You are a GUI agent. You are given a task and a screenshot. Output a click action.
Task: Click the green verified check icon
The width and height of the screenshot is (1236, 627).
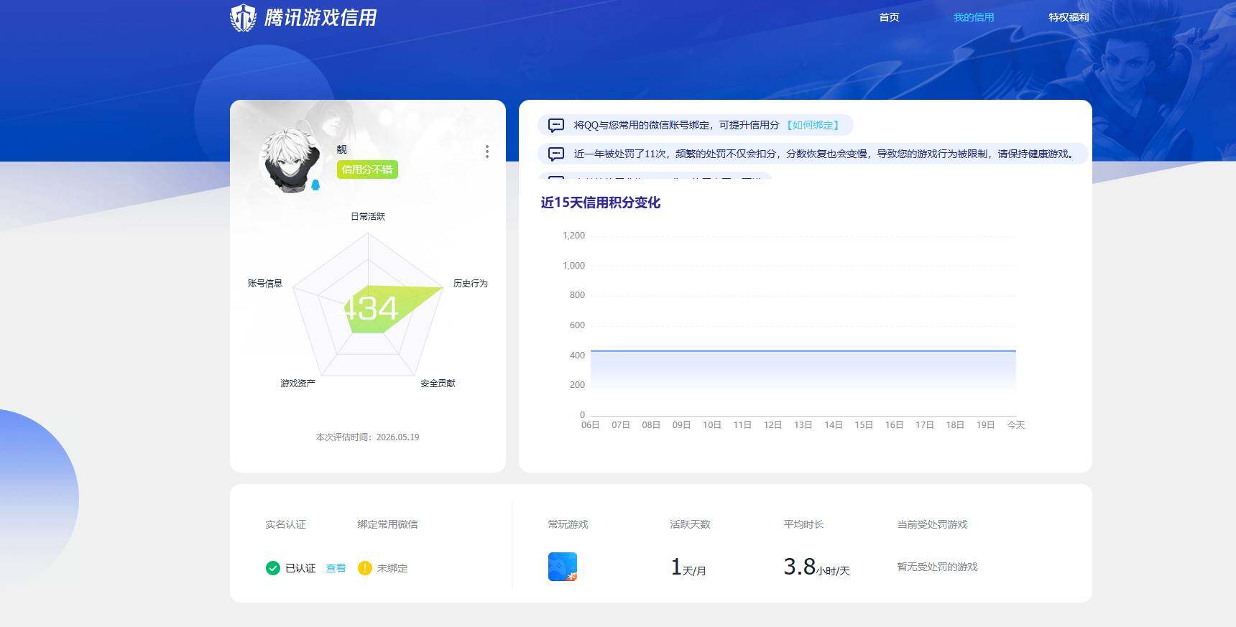[x=273, y=568]
